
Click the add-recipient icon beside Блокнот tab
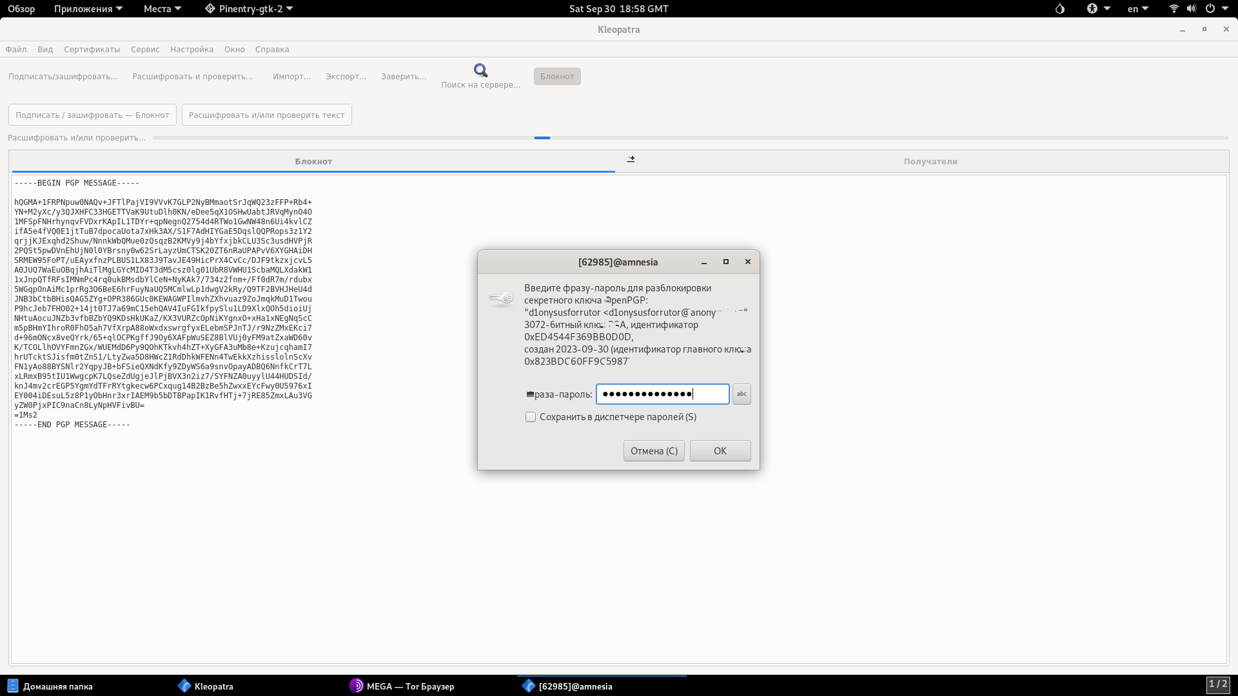(x=631, y=159)
